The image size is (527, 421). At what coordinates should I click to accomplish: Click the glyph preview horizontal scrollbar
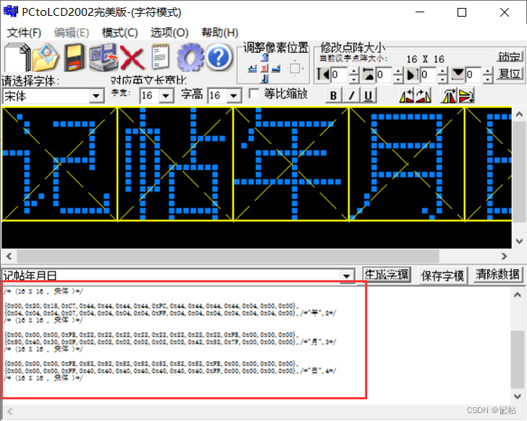point(228,256)
